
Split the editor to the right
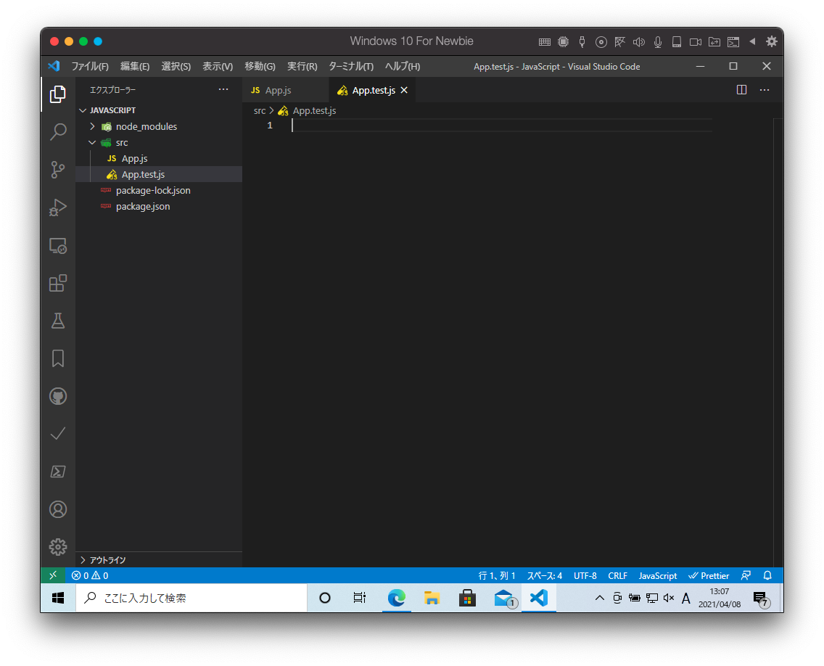[741, 90]
